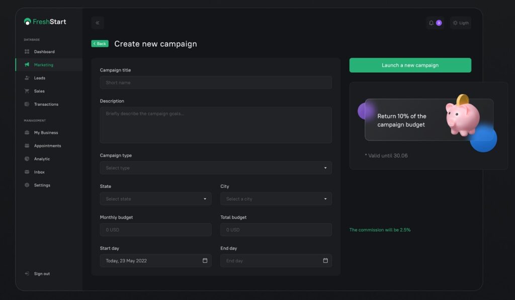This screenshot has width=515, height=300.
Task: Click Sign out in the sidebar
Action: (42, 274)
